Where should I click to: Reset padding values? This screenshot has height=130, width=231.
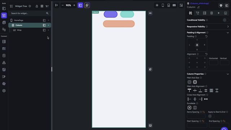tap(206, 36)
